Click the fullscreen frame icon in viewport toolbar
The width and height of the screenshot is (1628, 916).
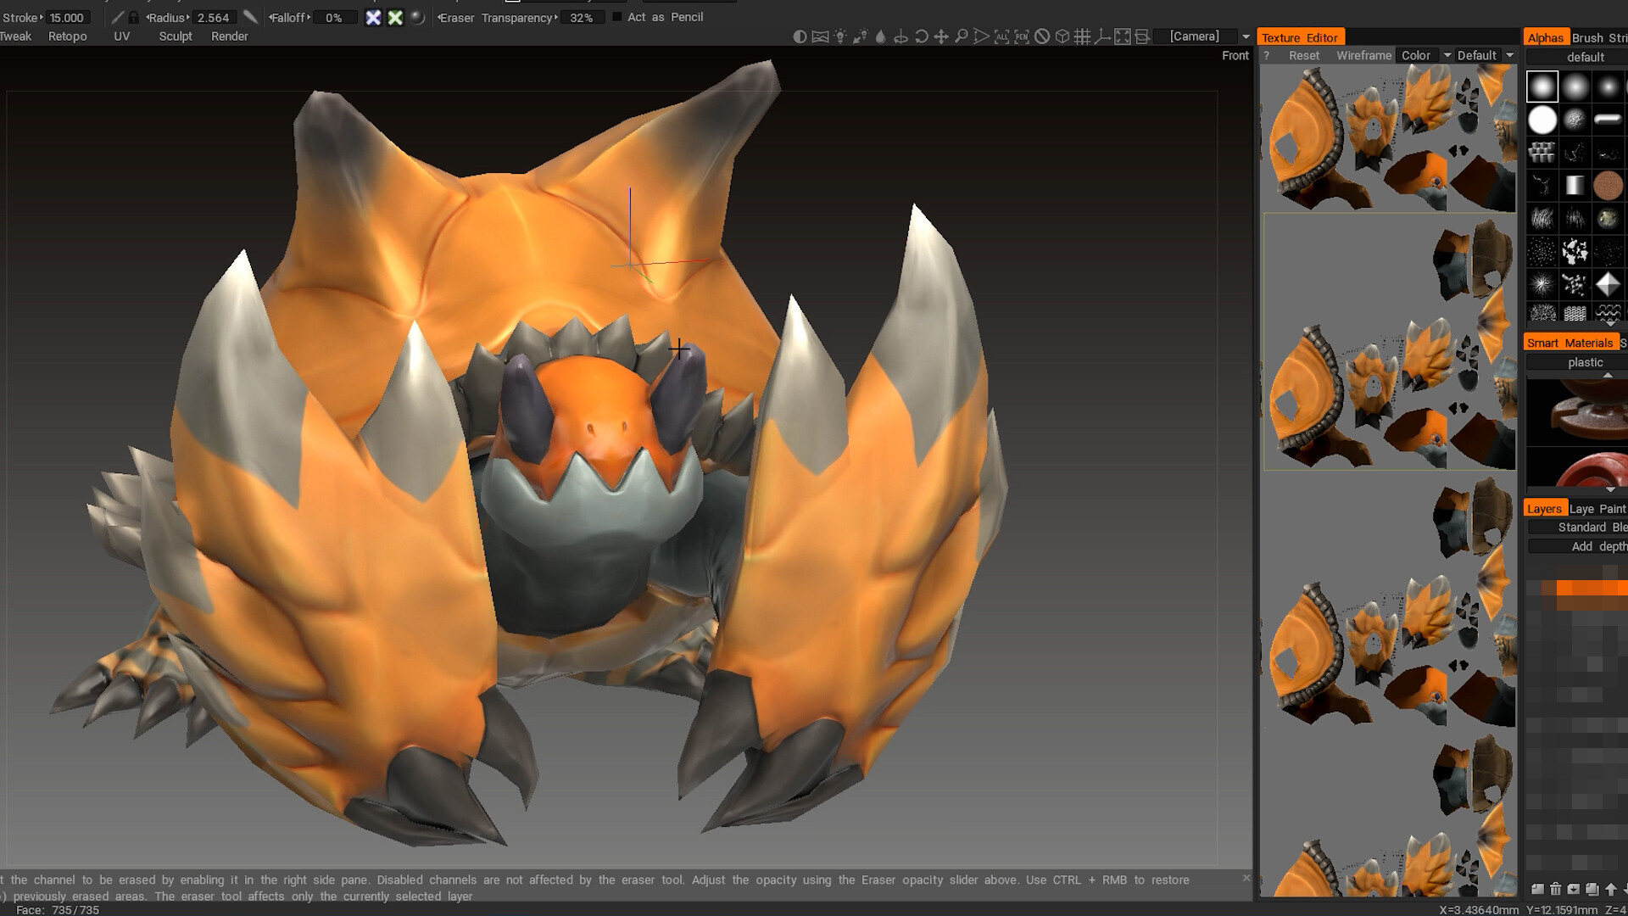(1123, 36)
